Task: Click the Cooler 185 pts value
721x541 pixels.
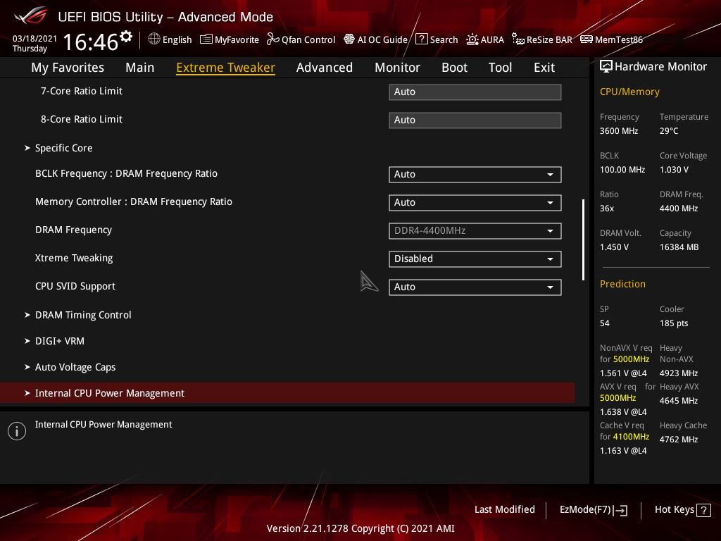Action: coord(674,323)
